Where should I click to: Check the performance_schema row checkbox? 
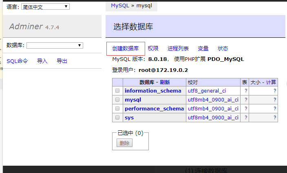point(117,108)
